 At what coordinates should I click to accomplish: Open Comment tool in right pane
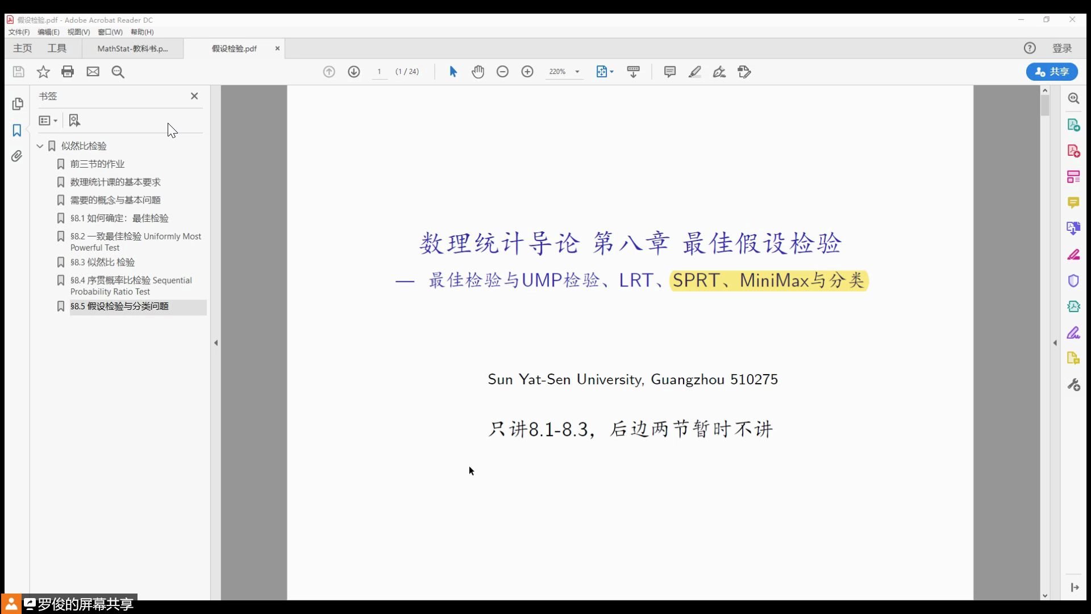tap(1073, 202)
